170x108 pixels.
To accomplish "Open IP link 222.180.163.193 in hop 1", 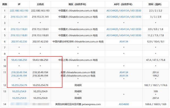I will pos(19,11).
